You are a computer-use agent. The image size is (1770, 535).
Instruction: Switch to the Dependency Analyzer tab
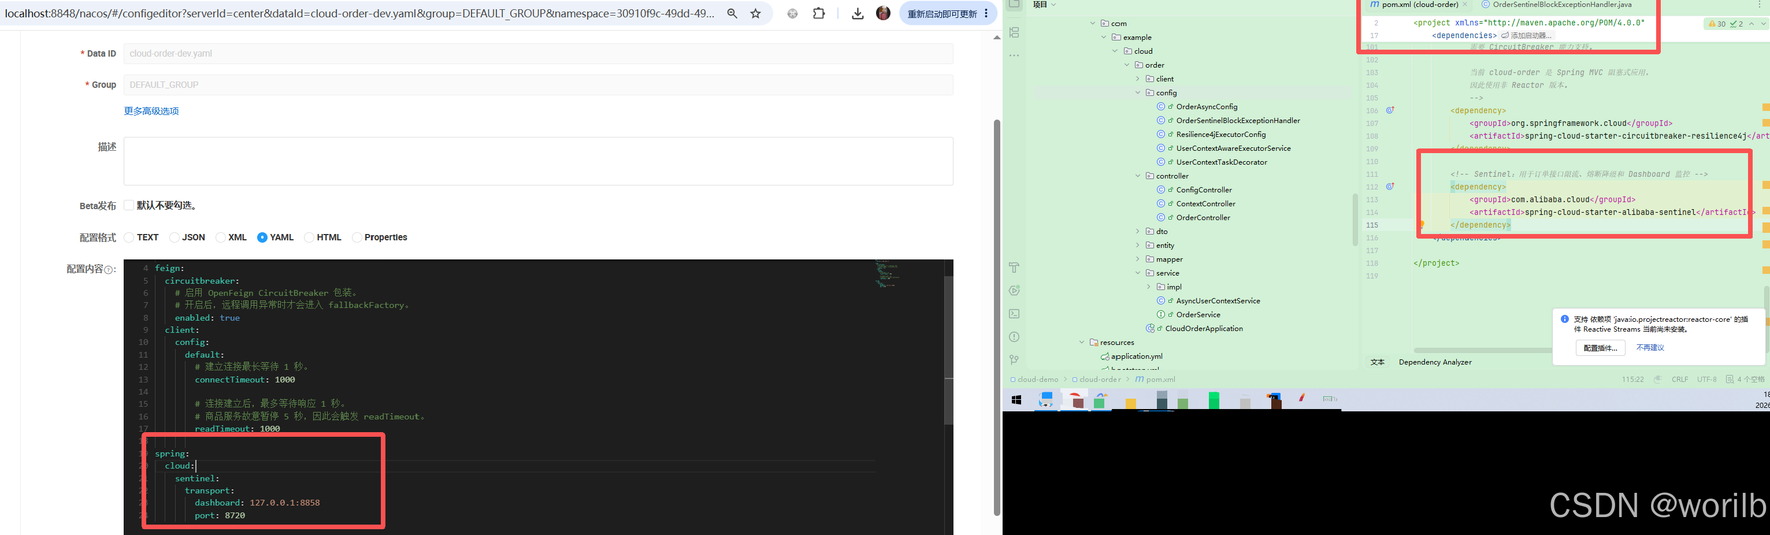coord(1435,362)
